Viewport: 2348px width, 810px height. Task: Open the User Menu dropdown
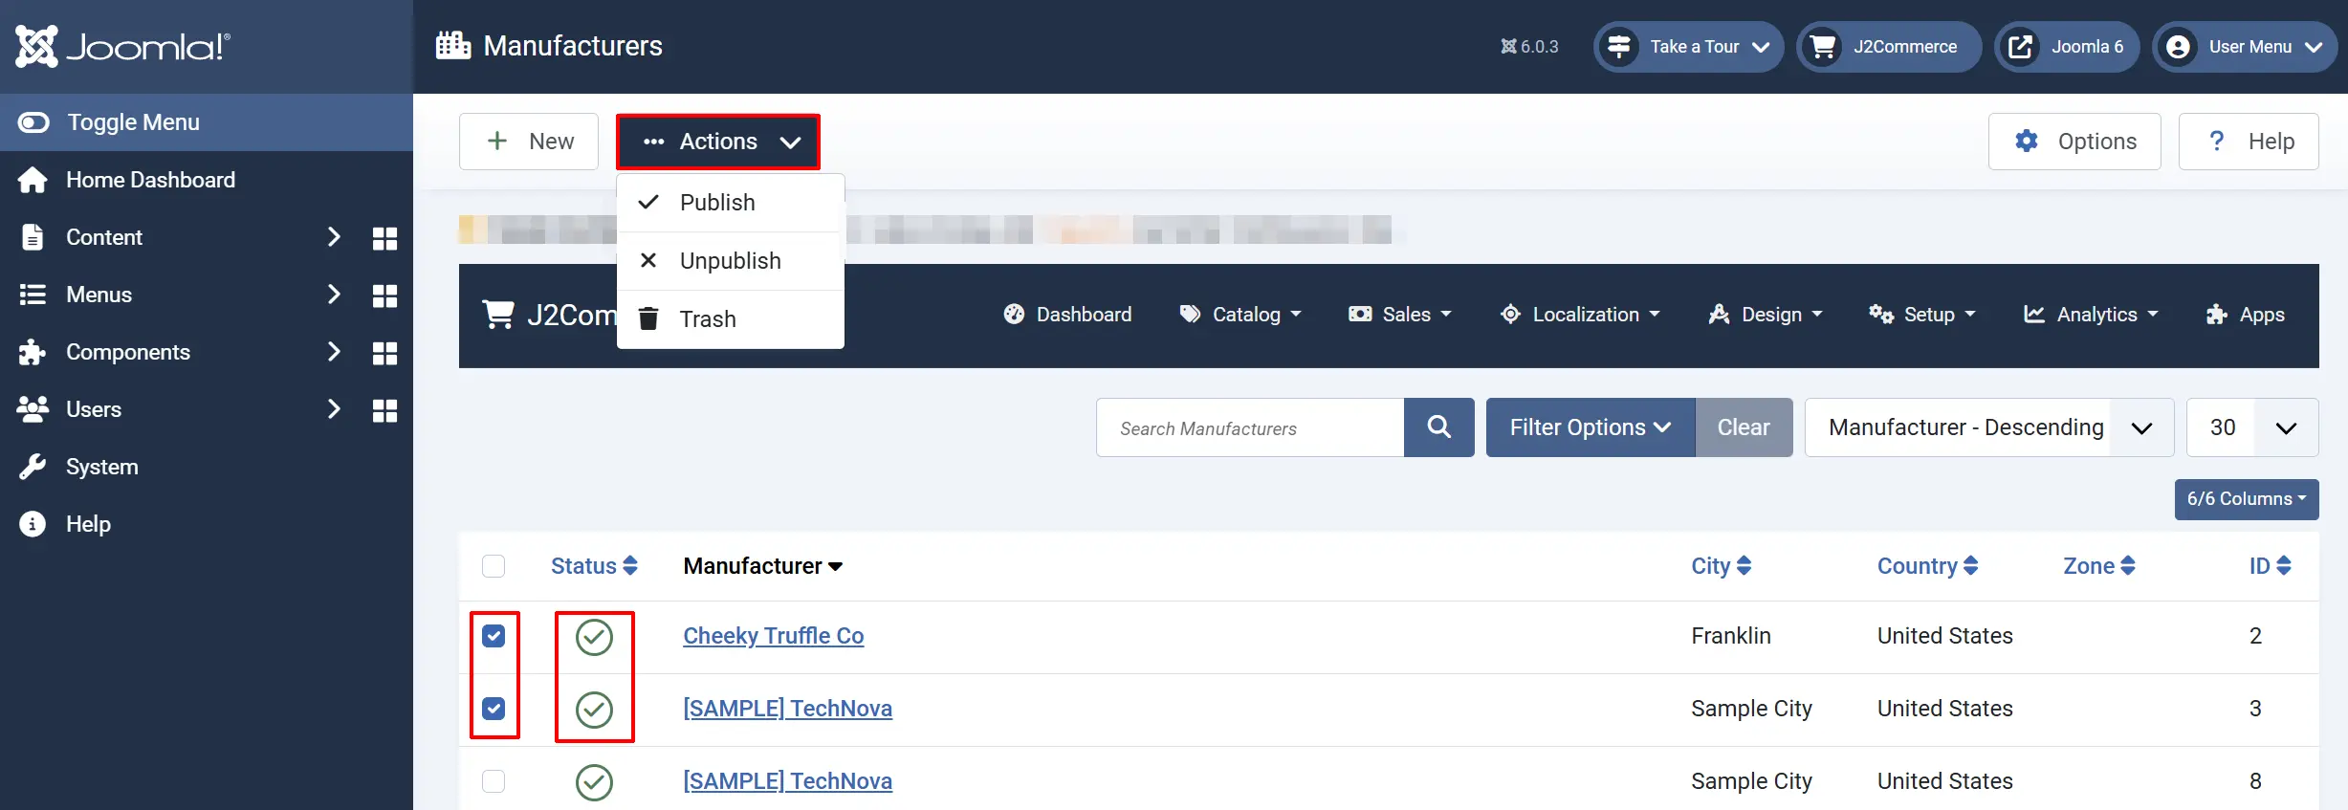pyautogui.click(x=2245, y=46)
